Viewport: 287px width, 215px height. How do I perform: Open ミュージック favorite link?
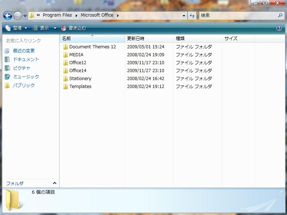point(26,76)
